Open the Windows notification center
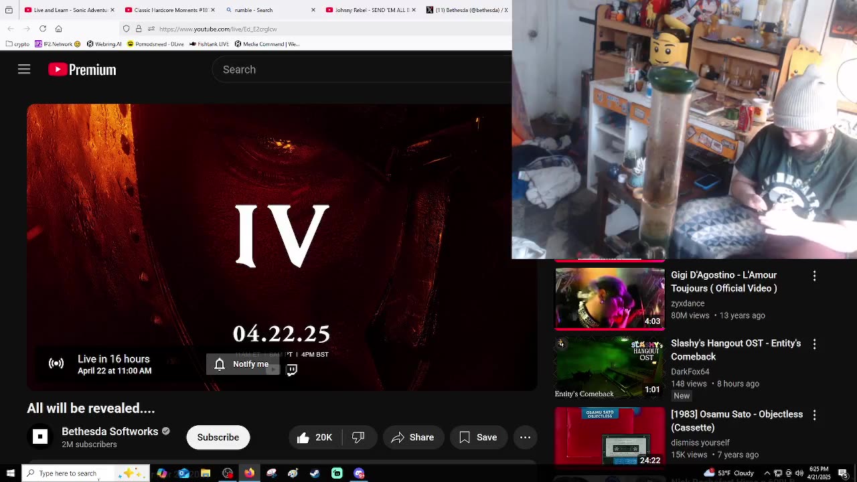 coord(843,473)
